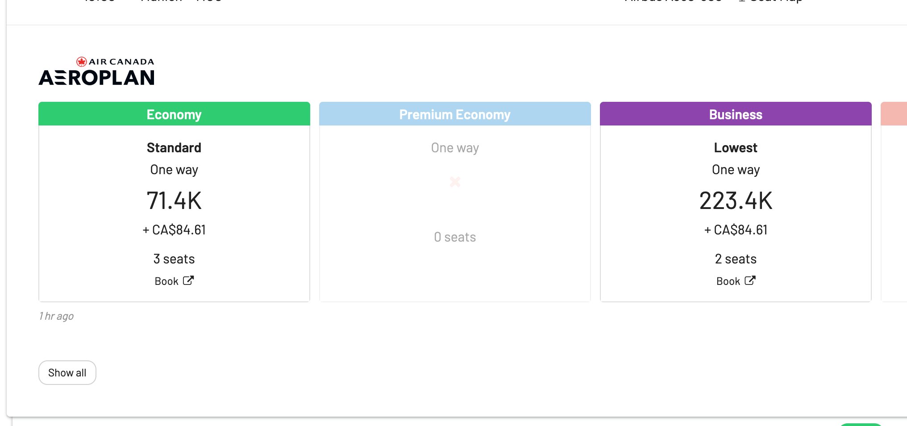Click the 71.4K Economy points price
Screen dimensions: 907x426
point(174,200)
